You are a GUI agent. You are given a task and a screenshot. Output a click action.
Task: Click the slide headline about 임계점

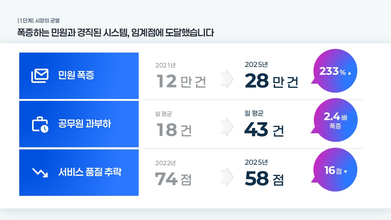115,33
